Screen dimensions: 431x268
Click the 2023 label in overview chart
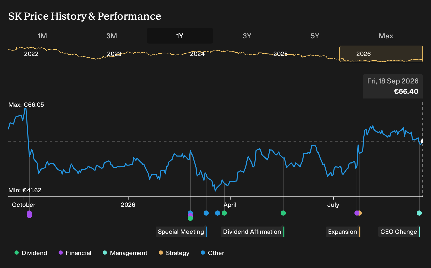click(114, 54)
